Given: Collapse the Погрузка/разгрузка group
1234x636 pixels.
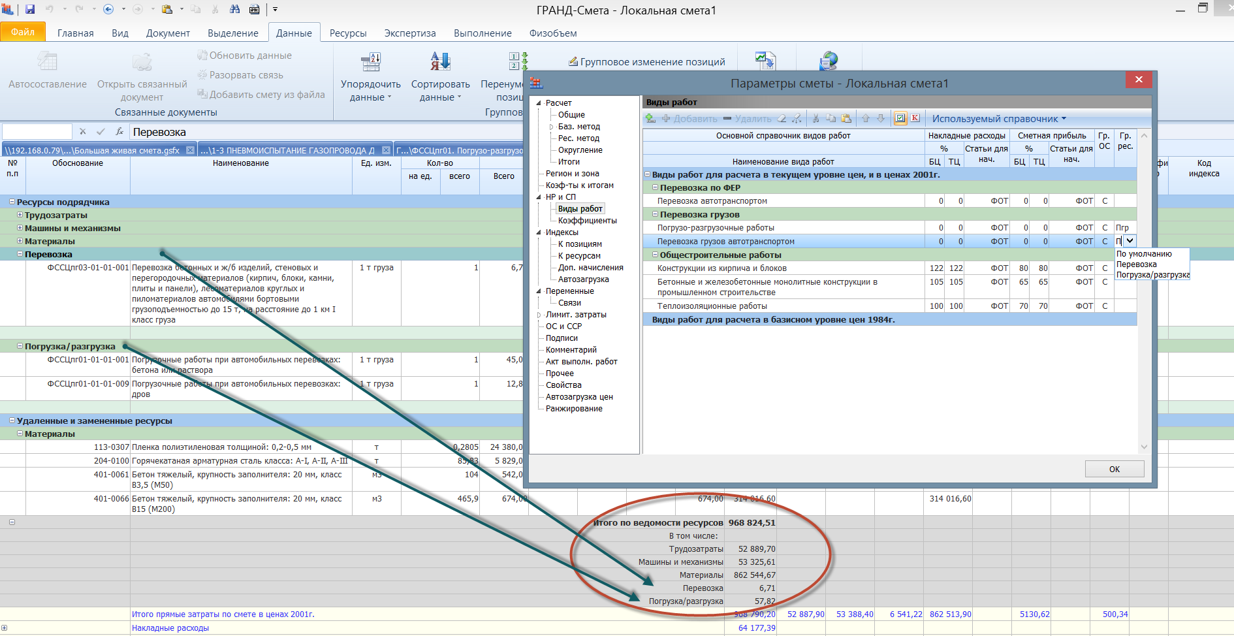Looking at the screenshot, I should pyautogui.click(x=20, y=346).
